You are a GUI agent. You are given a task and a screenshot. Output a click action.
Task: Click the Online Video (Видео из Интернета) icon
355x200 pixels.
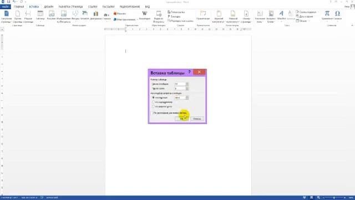159,13
